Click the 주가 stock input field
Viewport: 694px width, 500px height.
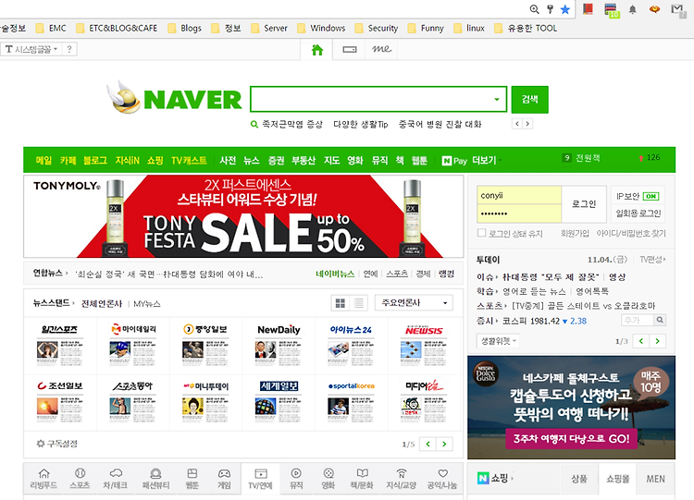pyautogui.click(x=638, y=320)
